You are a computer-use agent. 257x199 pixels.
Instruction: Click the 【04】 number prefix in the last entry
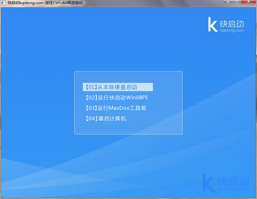tap(91, 119)
